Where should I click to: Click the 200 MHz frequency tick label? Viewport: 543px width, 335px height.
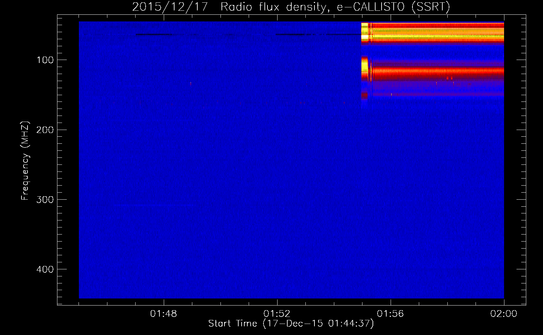coord(45,130)
